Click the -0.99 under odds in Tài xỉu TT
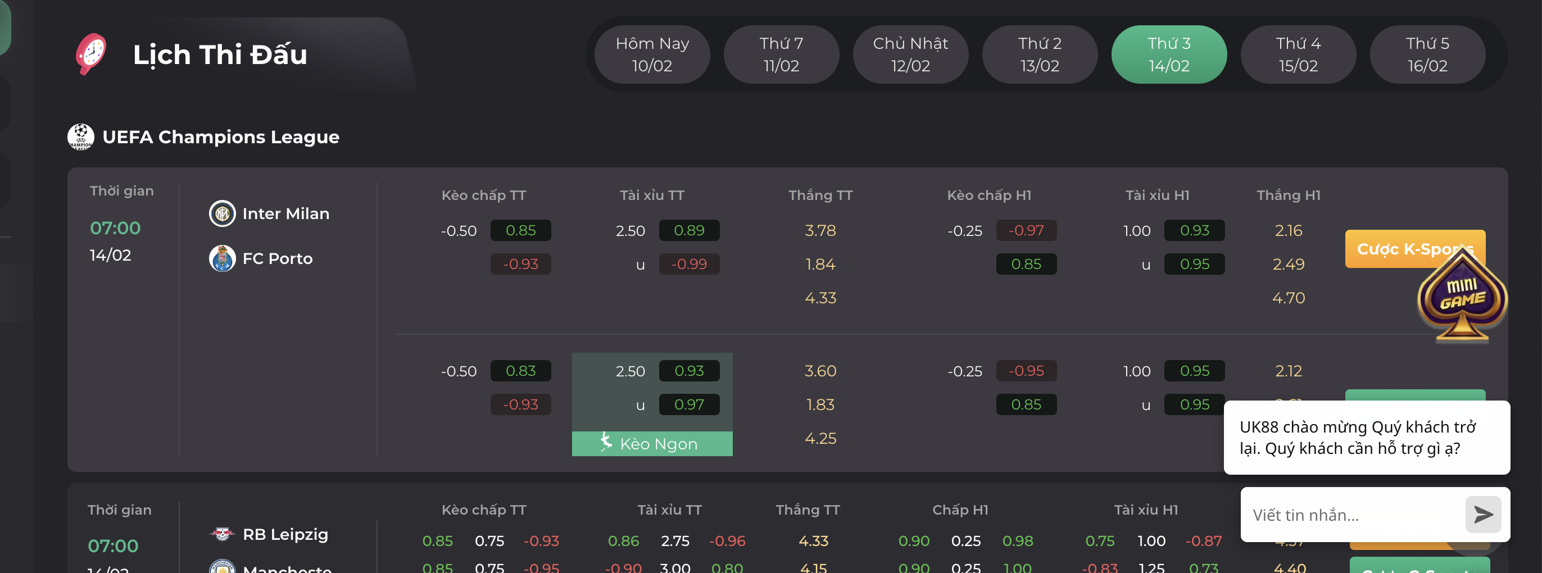This screenshot has width=1542, height=573. click(689, 264)
